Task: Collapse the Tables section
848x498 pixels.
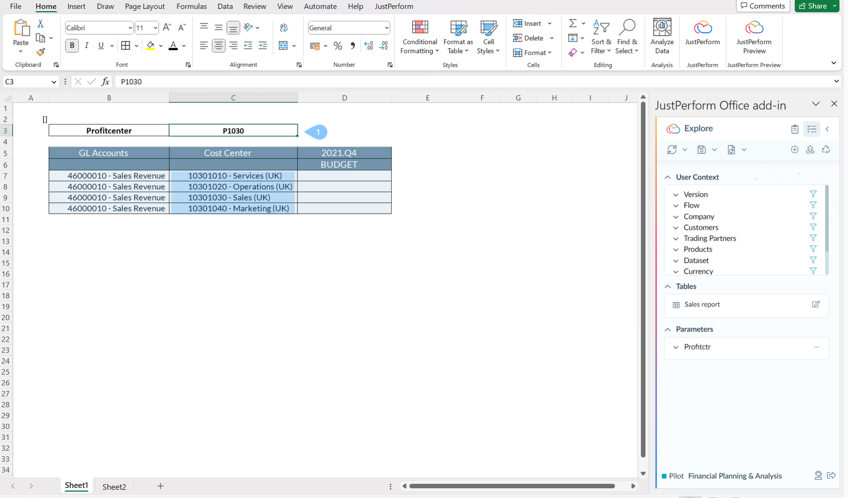Action: (x=668, y=286)
